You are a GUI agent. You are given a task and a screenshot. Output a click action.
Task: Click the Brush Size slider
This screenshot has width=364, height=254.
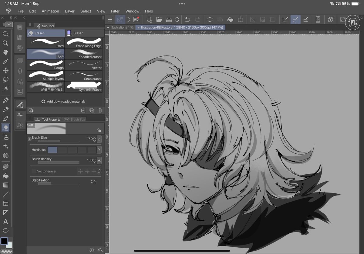(59, 141)
